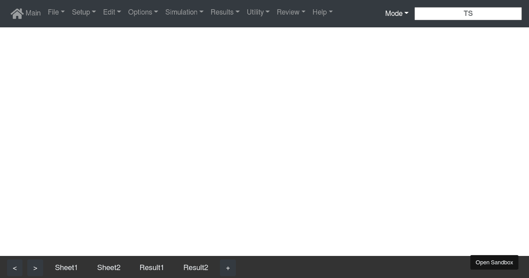
Task: Switch to the Sheet1 tab
Action: (66, 267)
